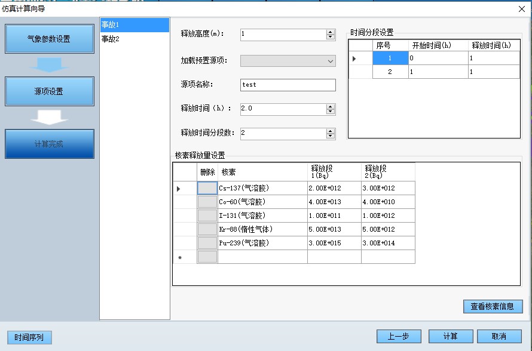Click delete button for Pu-239 row
Image resolution: width=532 pixels, height=351 pixels.
pyautogui.click(x=207, y=243)
